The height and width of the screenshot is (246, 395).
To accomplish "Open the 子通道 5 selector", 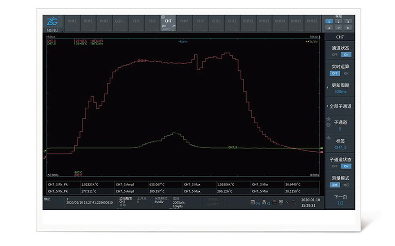I will point(340,125).
